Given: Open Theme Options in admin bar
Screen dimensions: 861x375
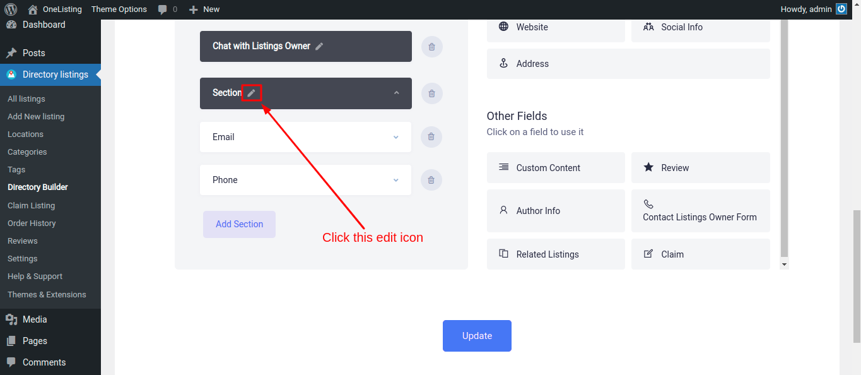Looking at the screenshot, I should [119, 9].
